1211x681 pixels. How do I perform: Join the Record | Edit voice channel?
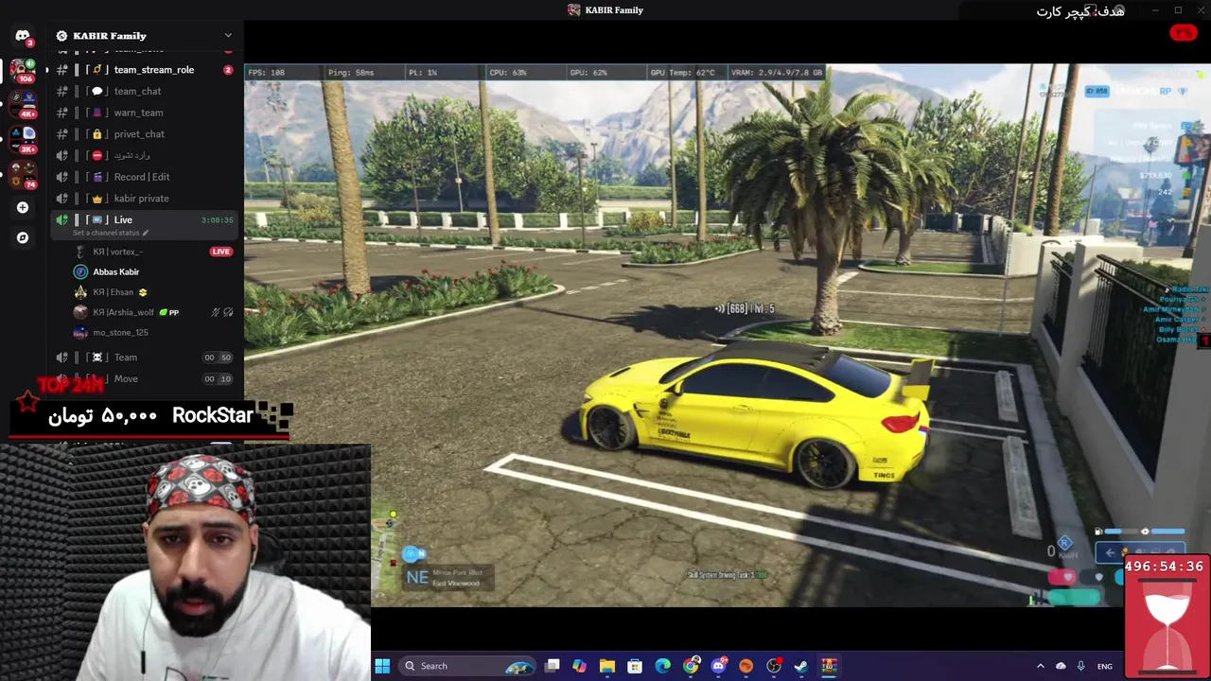coord(144,177)
